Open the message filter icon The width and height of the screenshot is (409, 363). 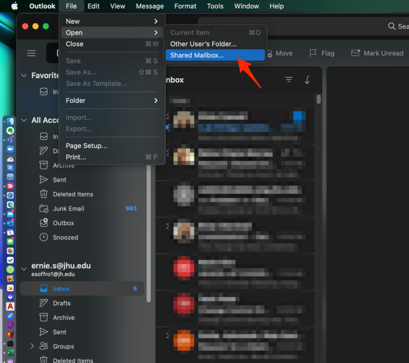click(289, 79)
